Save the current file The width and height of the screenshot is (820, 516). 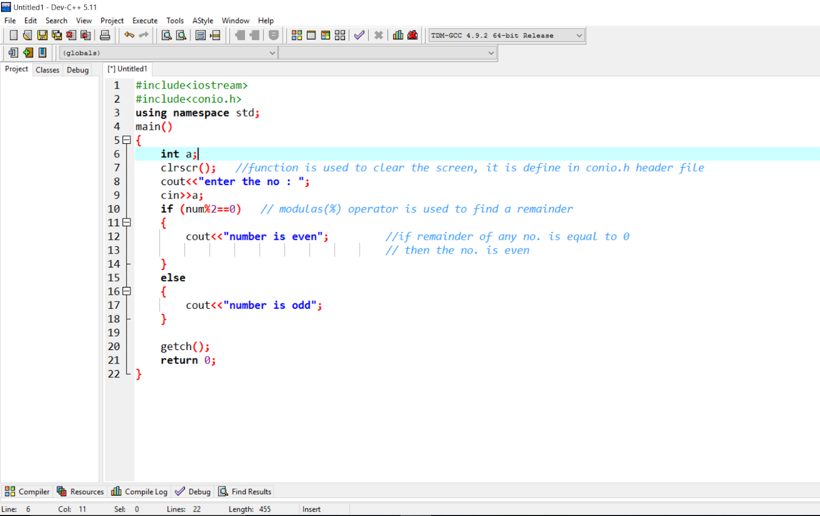pos(42,35)
